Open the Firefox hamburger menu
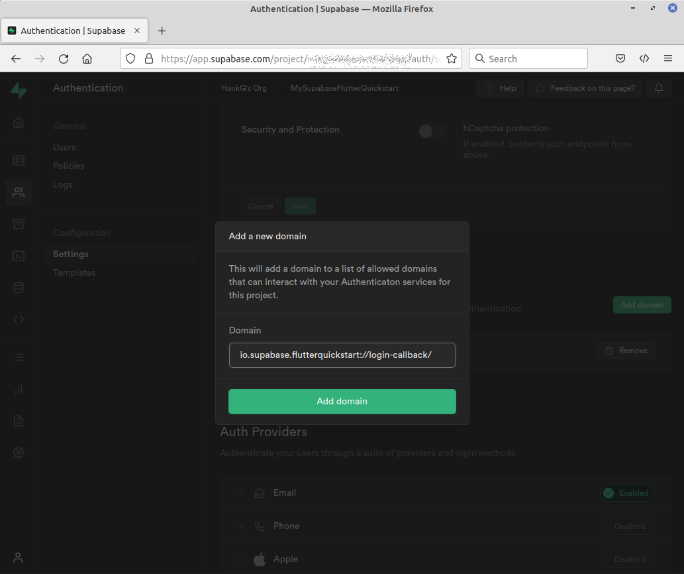Screen dimensions: 684x574 click(668, 58)
